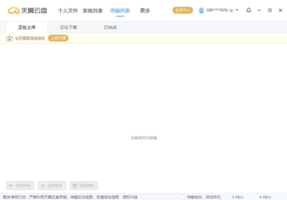The width and height of the screenshot is (287, 200).
Task: Click the member speed-up service icon
Action: [x=10, y=38]
